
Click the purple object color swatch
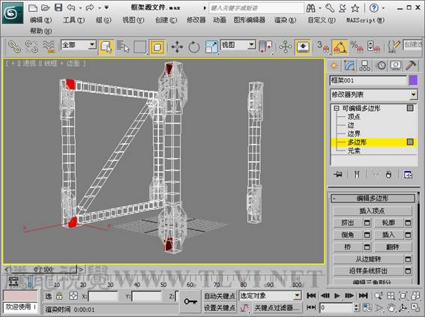pyautogui.click(x=413, y=80)
